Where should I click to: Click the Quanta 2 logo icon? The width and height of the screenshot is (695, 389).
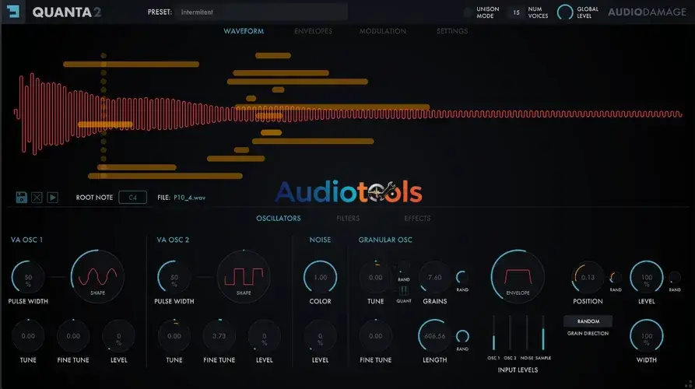coord(14,12)
